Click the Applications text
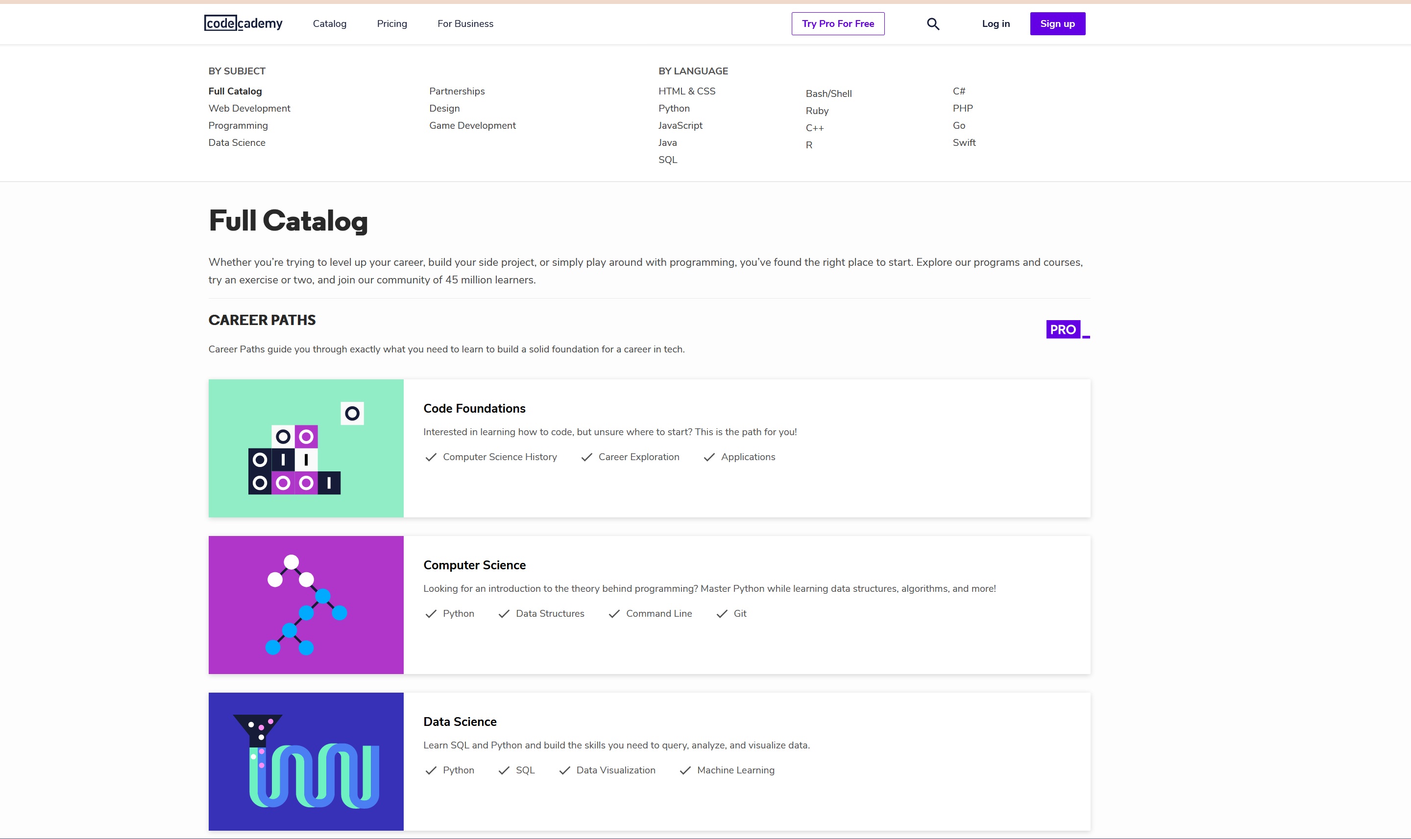 coord(748,457)
